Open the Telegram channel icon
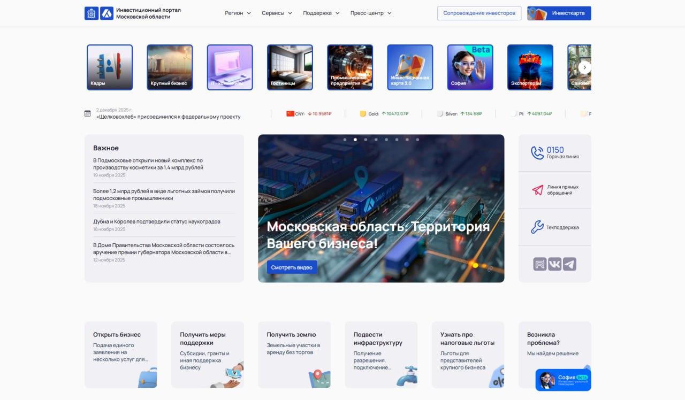The height and width of the screenshot is (400, 685). pyautogui.click(x=569, y=264)
